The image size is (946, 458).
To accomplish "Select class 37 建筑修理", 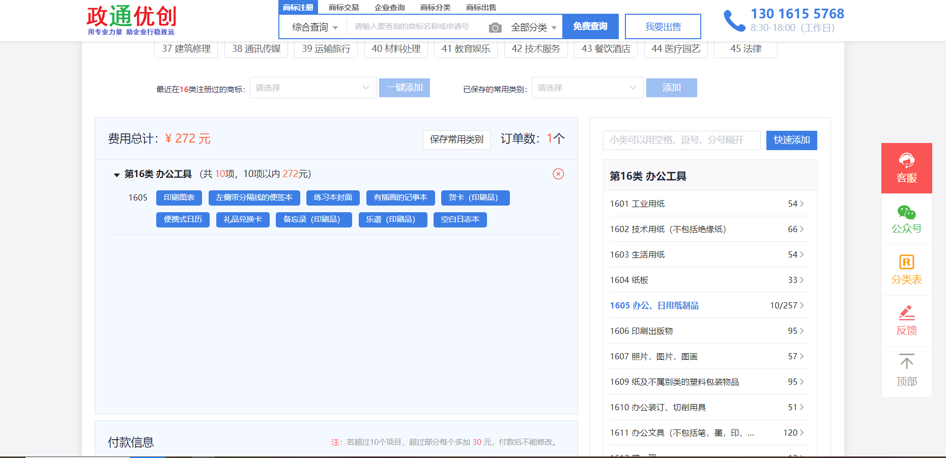I will (x=186, y=49).
